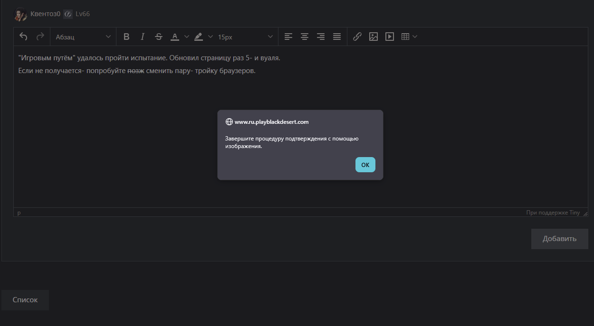
Task: Toggle bold formatting
Action: coord(126,37)
